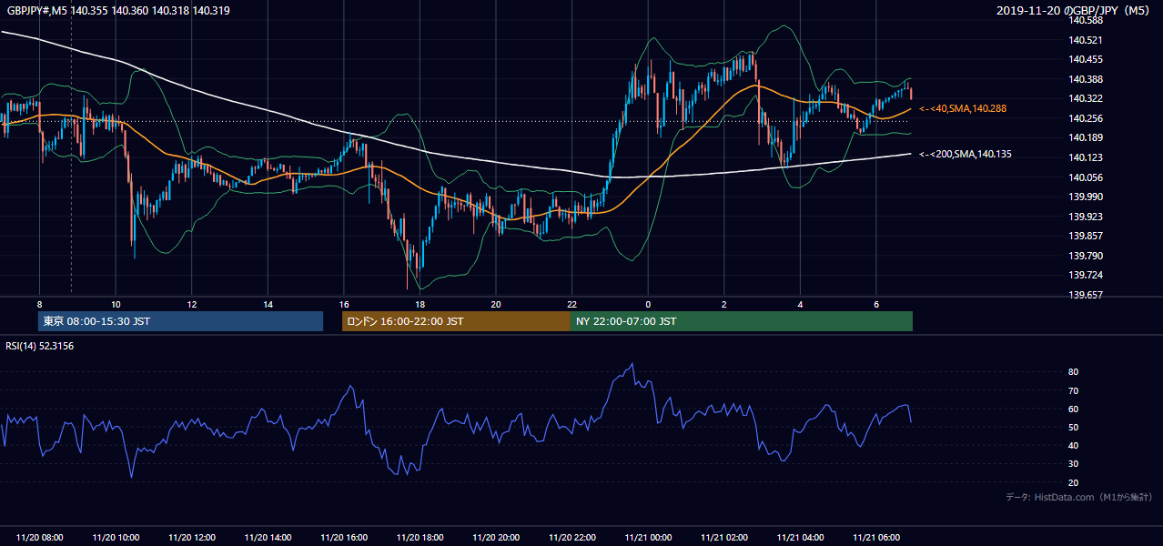Click price axis value 139.790
This screenshot has height=546, width=1163.
tap(1087, 256)
